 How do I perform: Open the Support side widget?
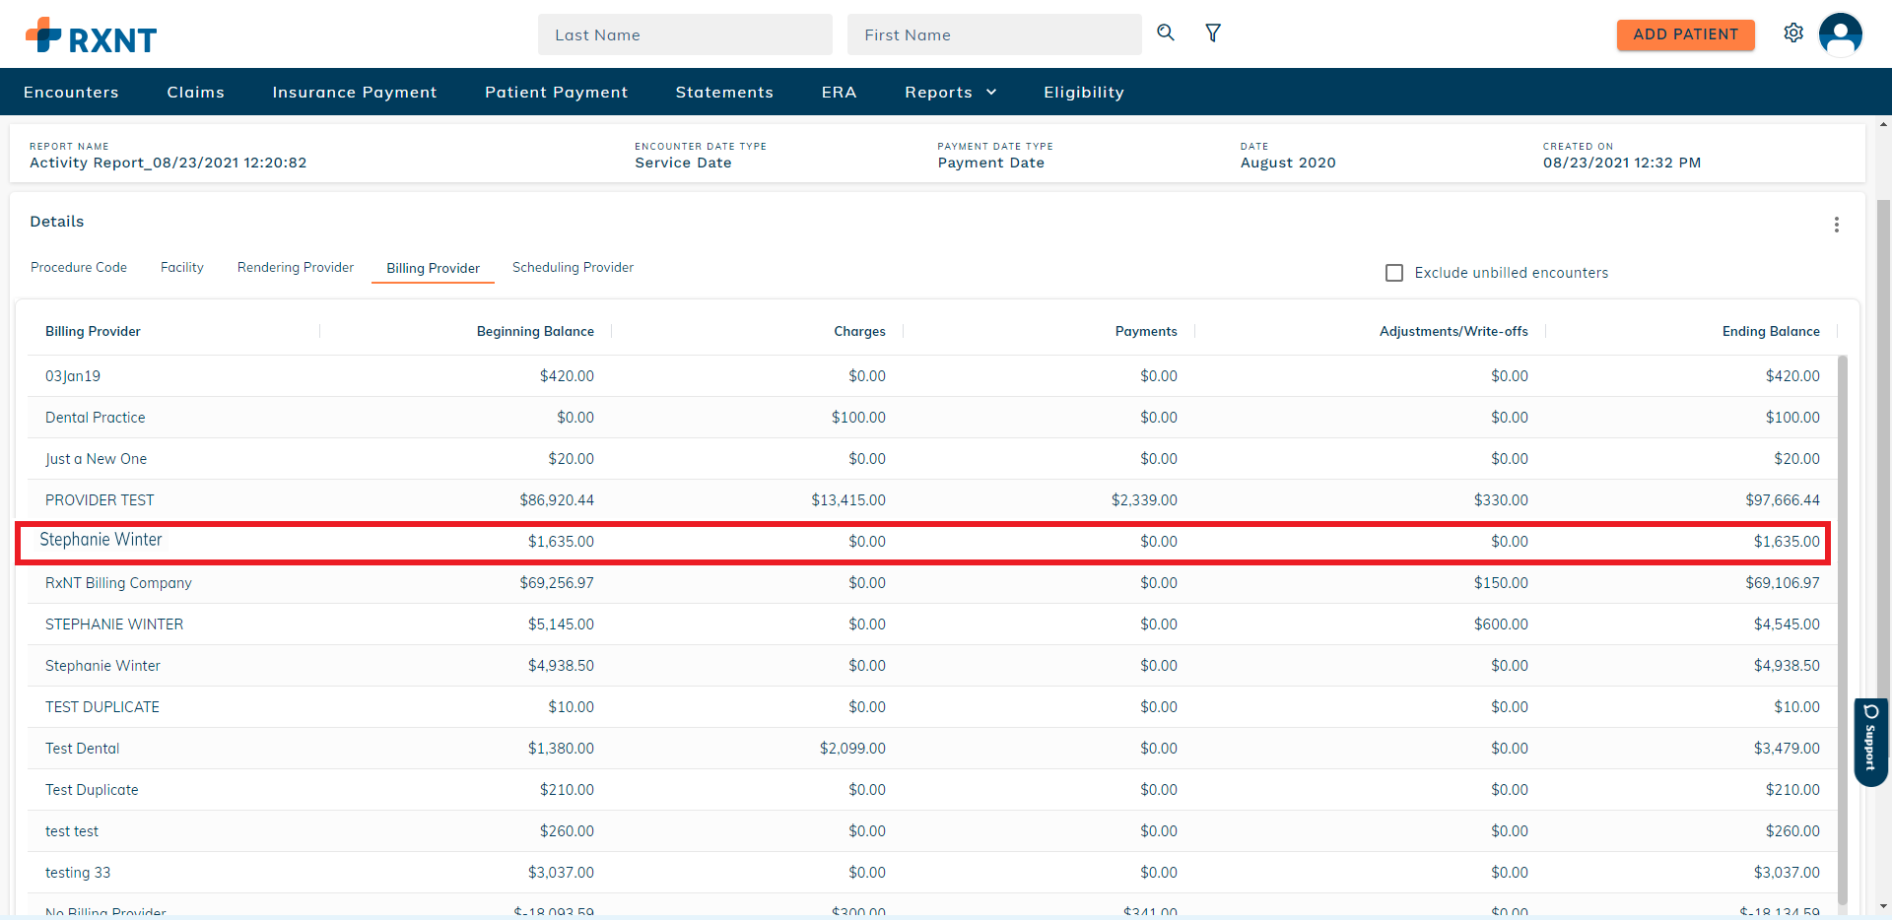[x=1870, y=742]
